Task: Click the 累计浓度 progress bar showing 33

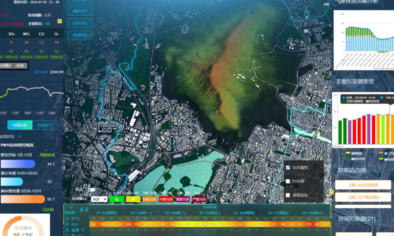Action: click(12, 182)
